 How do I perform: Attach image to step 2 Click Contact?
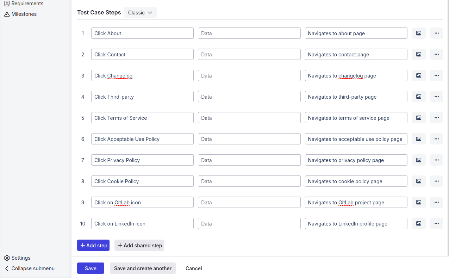click(419, 54)
